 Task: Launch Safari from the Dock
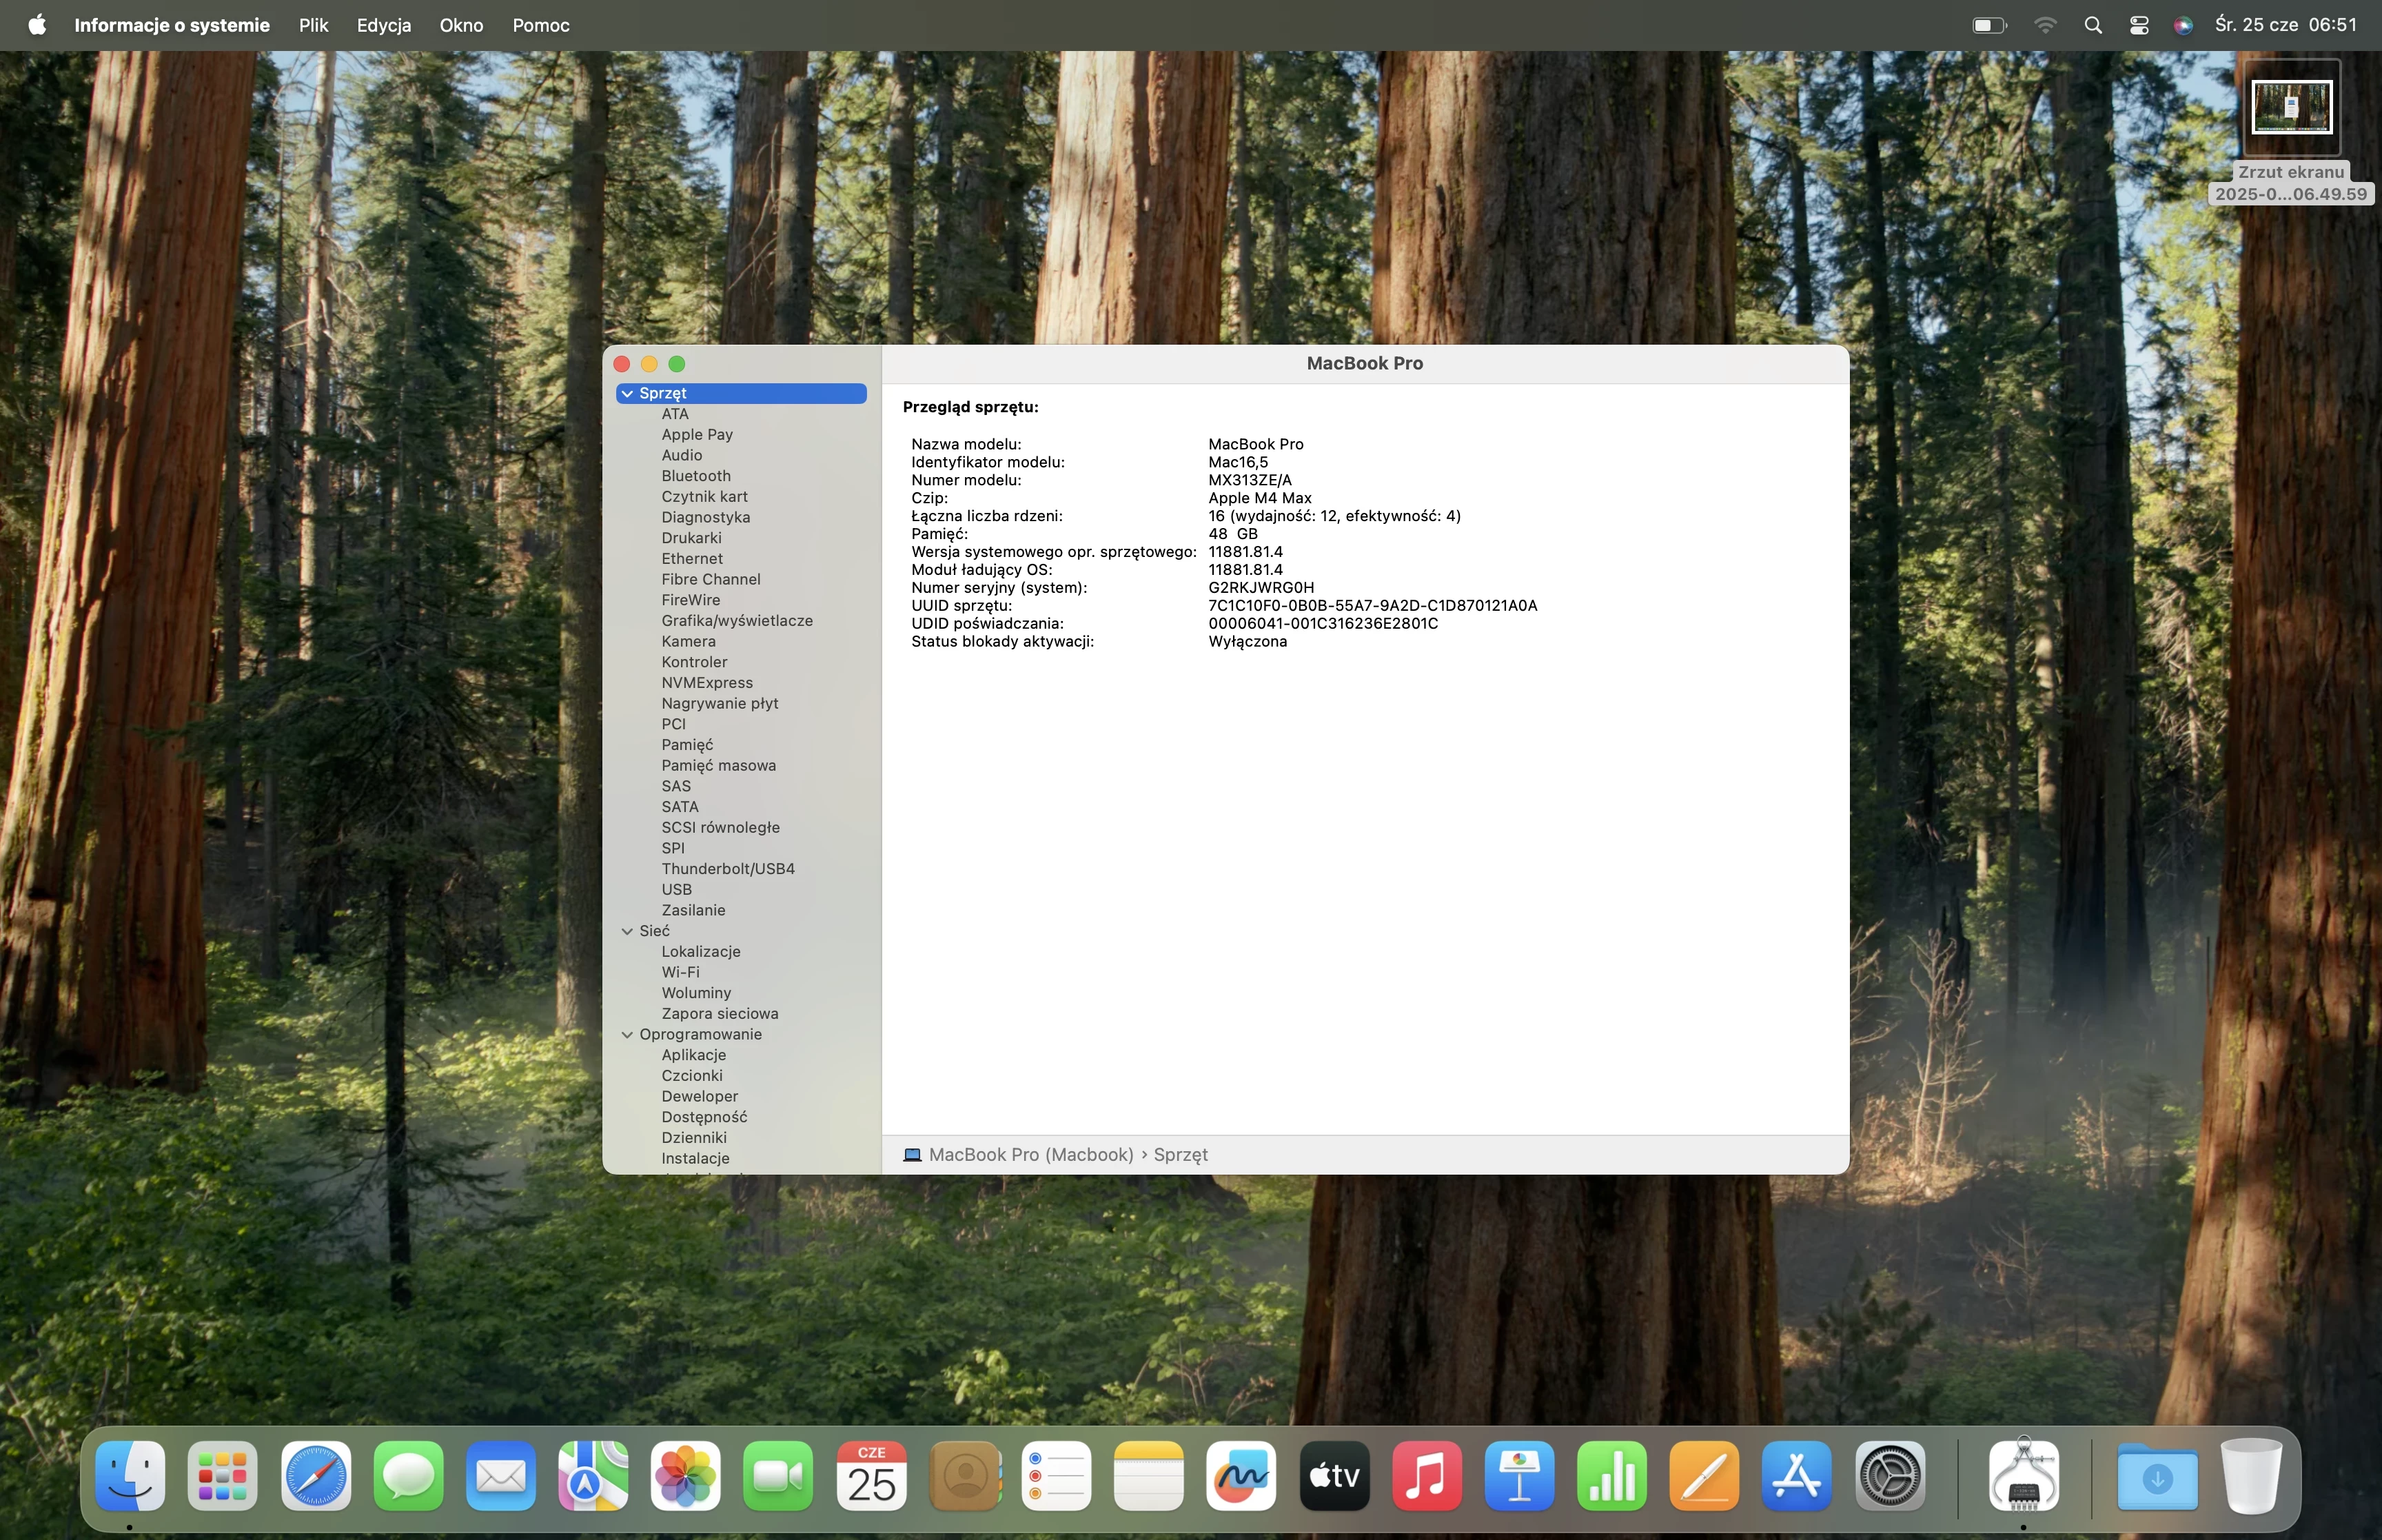(x=316, y=1476)
